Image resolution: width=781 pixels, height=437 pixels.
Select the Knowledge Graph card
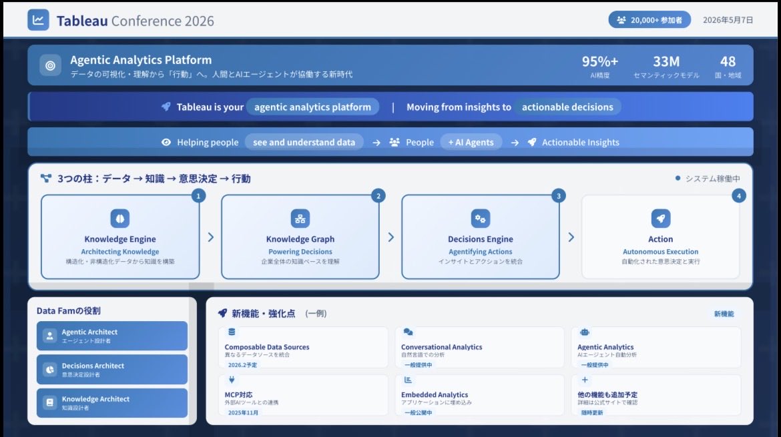click(x=300, y=236)
